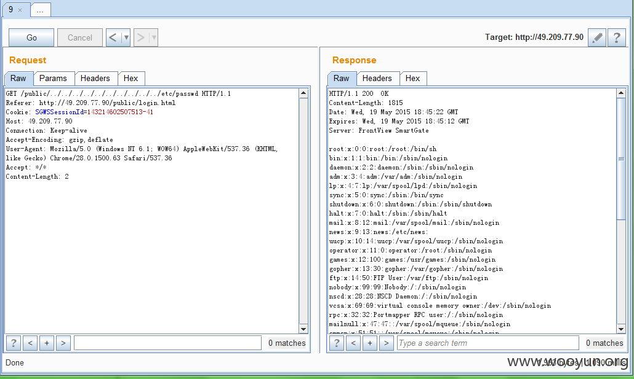634x379 pixels.
Task: Click the + options button in request search
Action: (x=47, y=343)
